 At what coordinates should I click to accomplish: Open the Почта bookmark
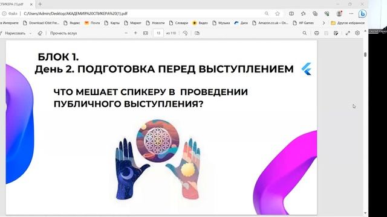[x=92, y=23]
